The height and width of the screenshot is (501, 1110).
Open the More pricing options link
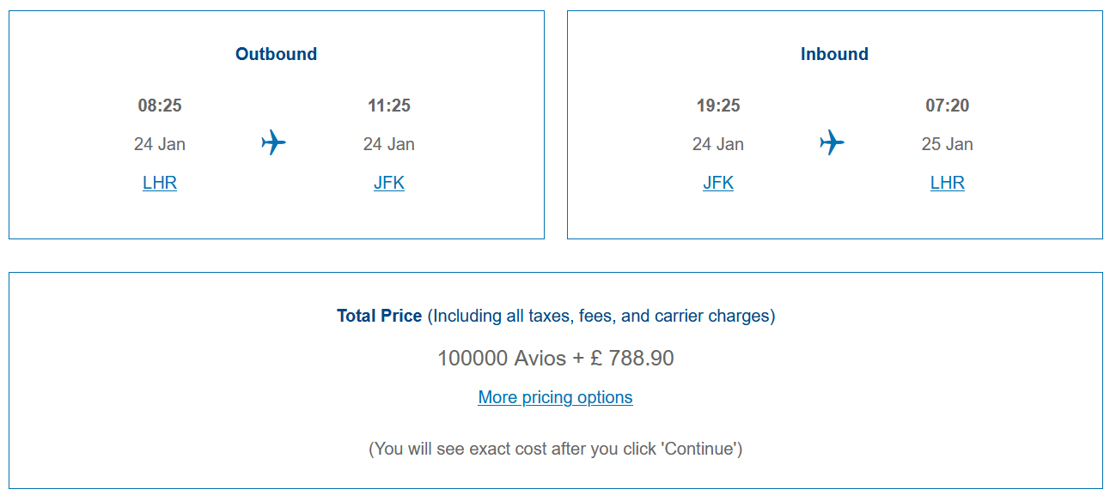click(x=556, y=397)
